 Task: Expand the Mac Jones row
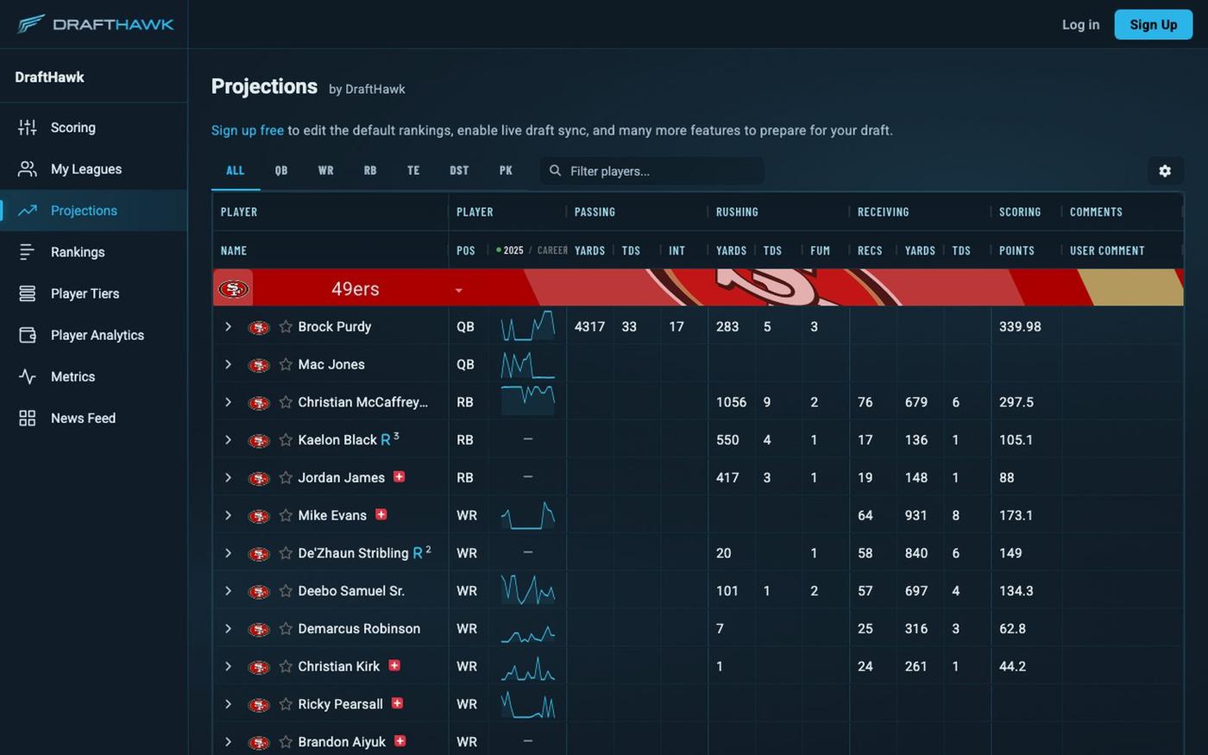228,364
